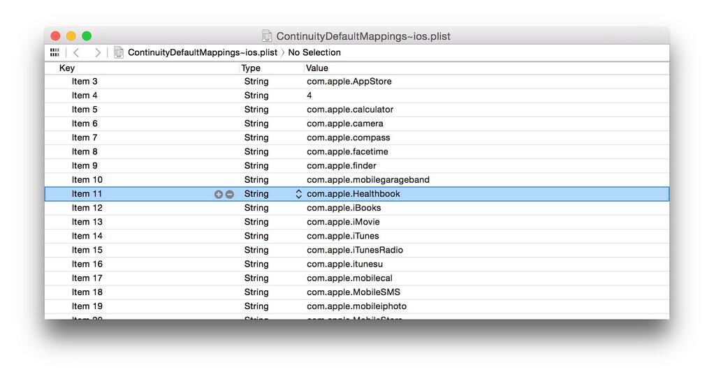Click the Key column header
This screenshot has width=714, height=381.
click(x=67, y=68)
